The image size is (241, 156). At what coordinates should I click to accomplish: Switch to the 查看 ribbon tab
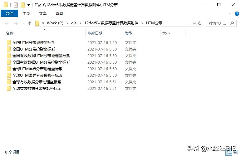coord(59,13)
